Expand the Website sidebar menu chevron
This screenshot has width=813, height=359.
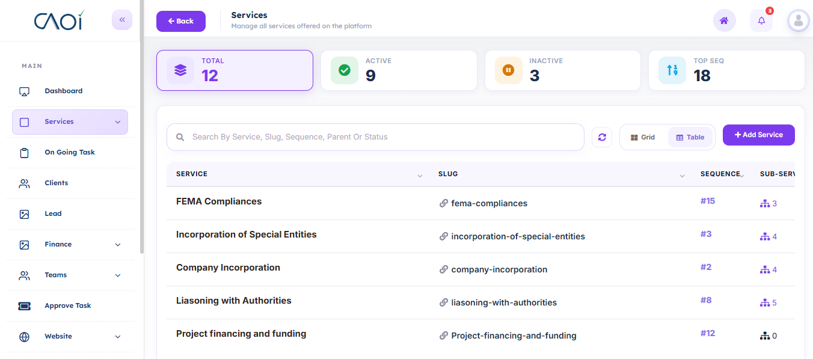click(118, 337)
